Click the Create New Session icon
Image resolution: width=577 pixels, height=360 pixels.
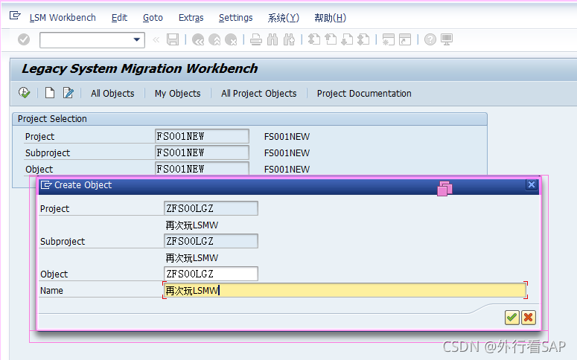click(388, 39)
